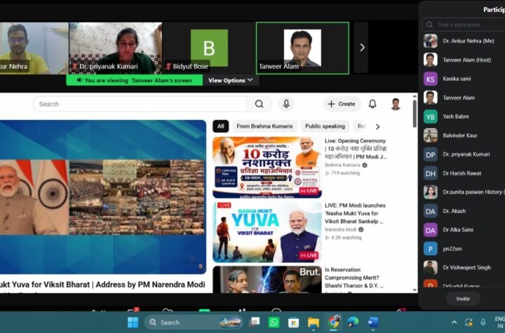The width and height of the screenshot is (505, 333).
Task: Open Task View on the taskbar
Action: point(255,322)
